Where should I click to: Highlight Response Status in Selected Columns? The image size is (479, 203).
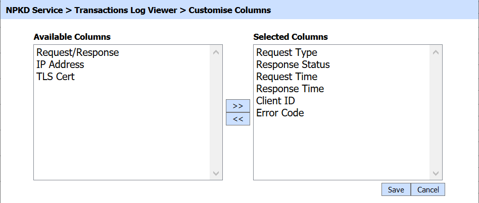point(293,64)
